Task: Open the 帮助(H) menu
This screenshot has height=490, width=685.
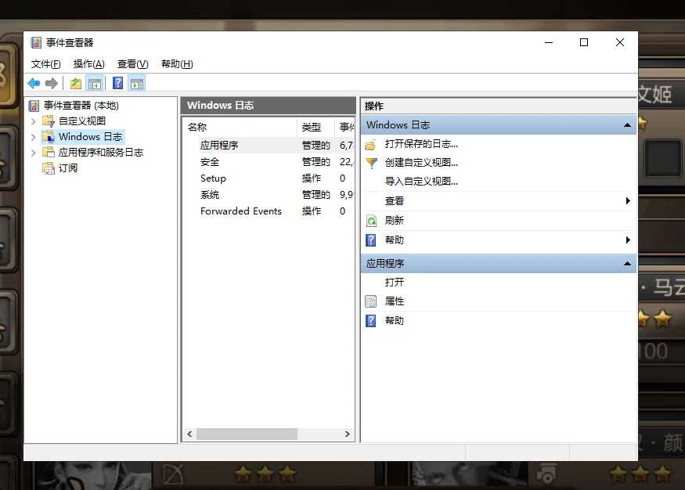Action: click(x=177, y=64)
